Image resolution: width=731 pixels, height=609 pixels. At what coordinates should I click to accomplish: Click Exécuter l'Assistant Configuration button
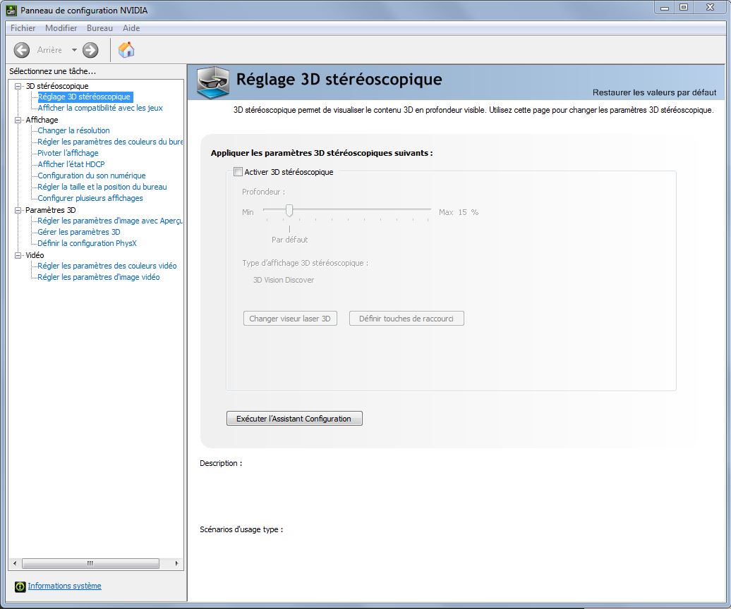(294, 419)
